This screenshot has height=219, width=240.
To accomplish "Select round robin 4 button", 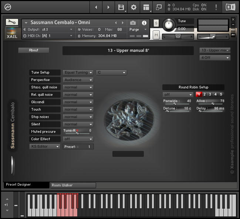I will 216,94.
